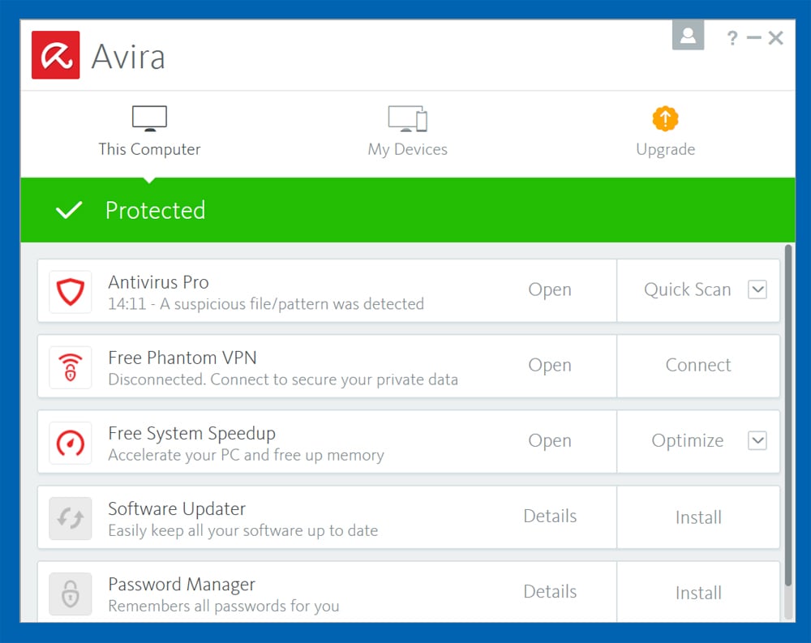Click the 'Avira' brand name text

(128, 57)
